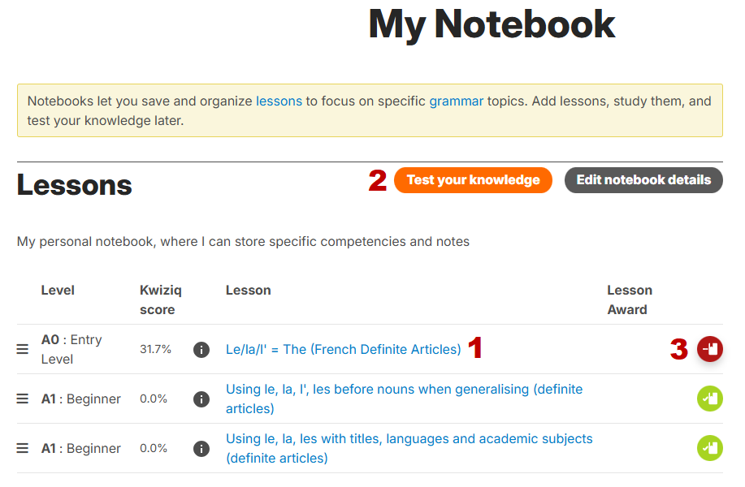Screen dimensions: 745x487
Task: Open the lesson on titles, languages and subjects
Action: [x=409, y=438]
